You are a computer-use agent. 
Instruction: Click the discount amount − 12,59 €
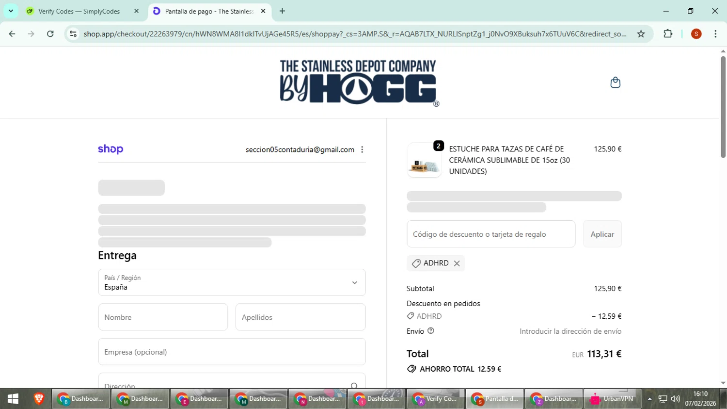tap(607, 316)
